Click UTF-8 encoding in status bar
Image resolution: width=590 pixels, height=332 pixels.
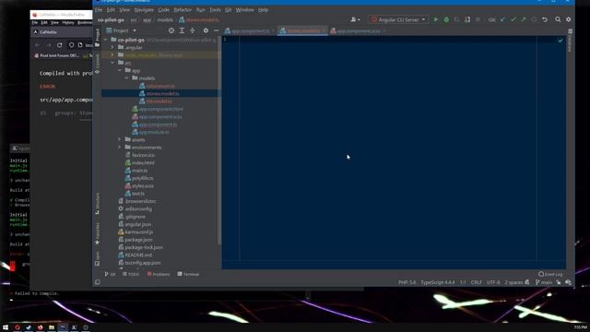[493, 282]
